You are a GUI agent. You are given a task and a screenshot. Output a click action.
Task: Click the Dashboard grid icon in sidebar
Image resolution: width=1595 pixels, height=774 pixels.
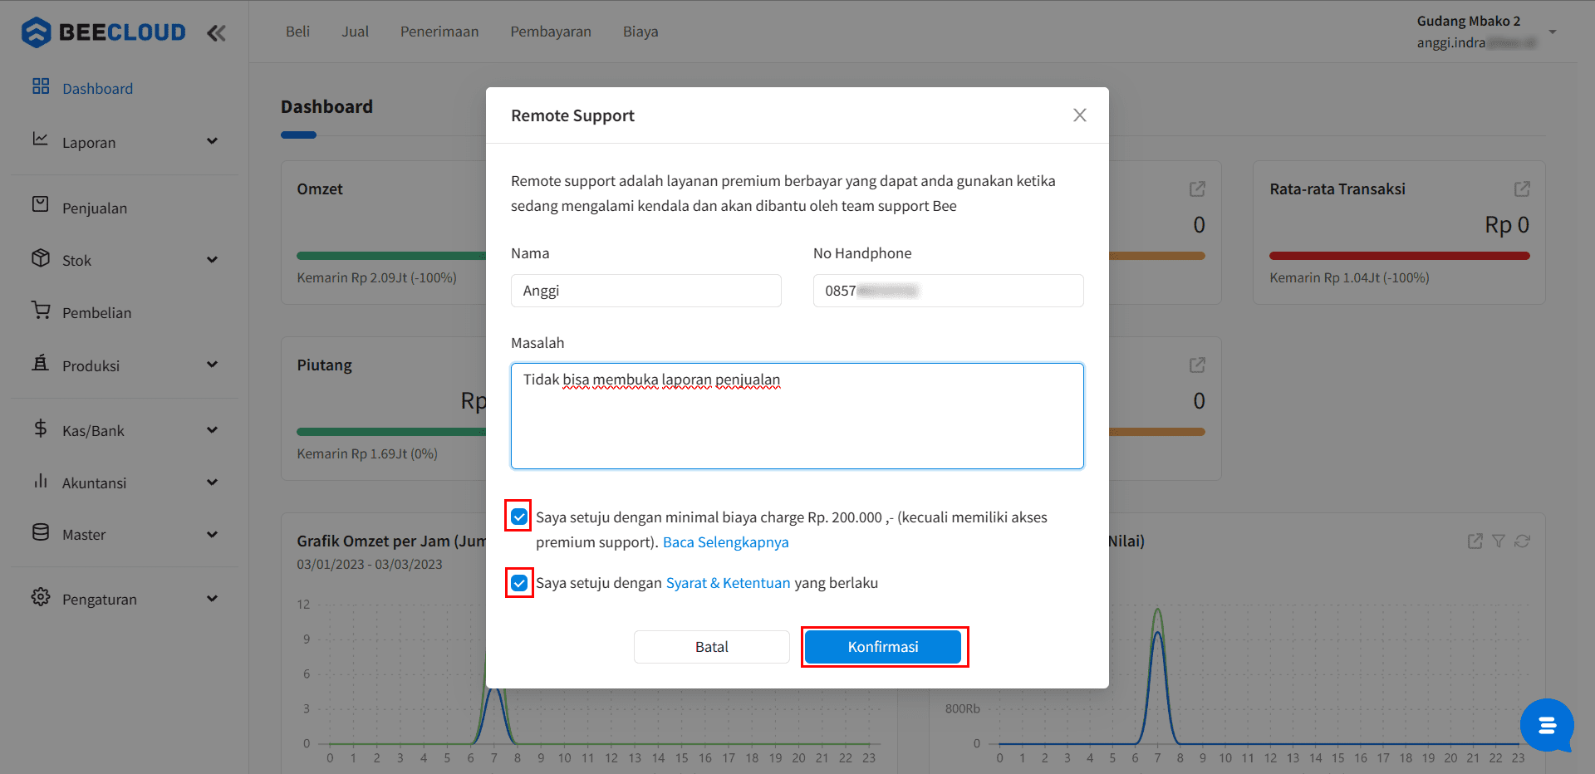click(41, 86)
